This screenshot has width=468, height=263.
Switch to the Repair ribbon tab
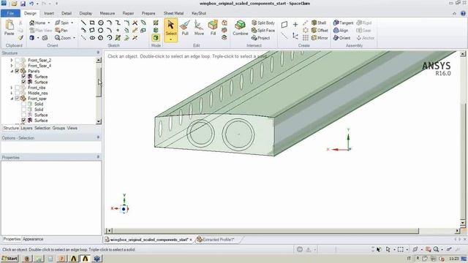(x=128, y=13)
